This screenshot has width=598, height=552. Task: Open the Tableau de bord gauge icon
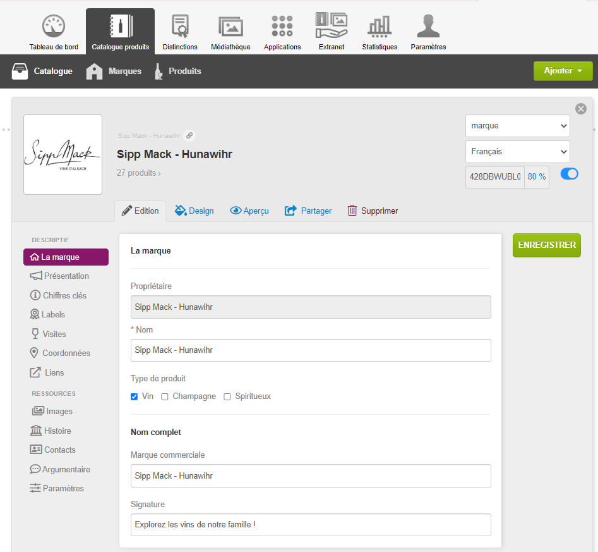pyautogui.click(x=54, y=27)
